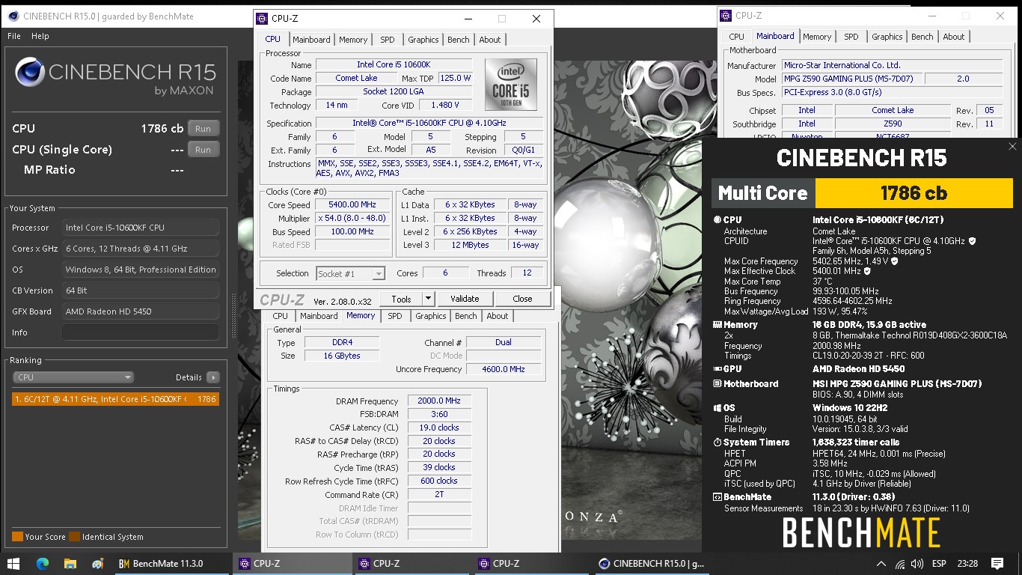Click the Info field in Your System
Image resolution: width=1022 pixels, height=575 pixels.
[141, 332]
